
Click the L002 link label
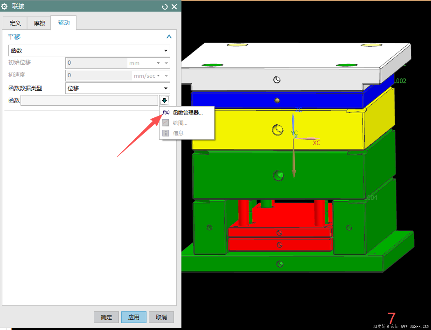click(401, 81)
